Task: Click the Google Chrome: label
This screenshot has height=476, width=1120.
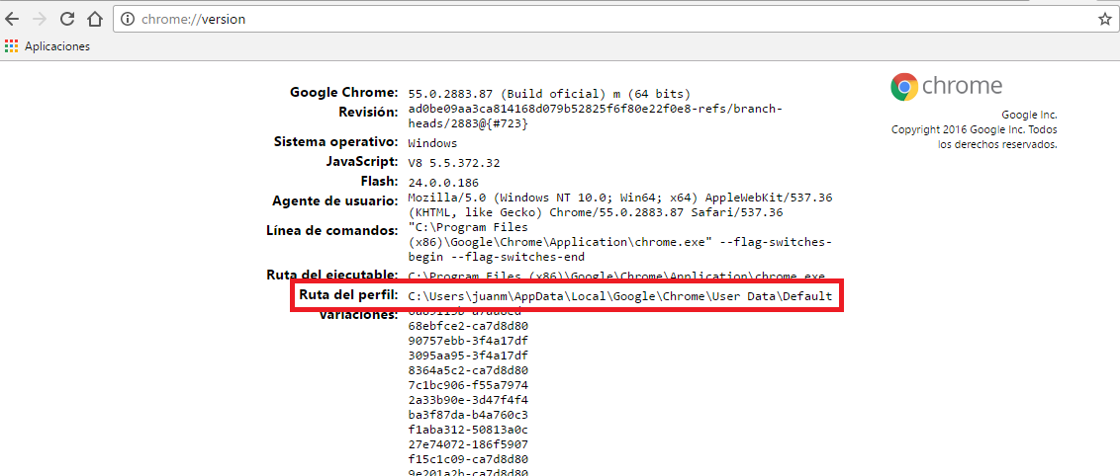Action: tap(343, 92)
